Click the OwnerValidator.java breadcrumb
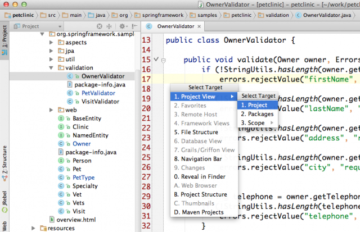 point(323,15)
